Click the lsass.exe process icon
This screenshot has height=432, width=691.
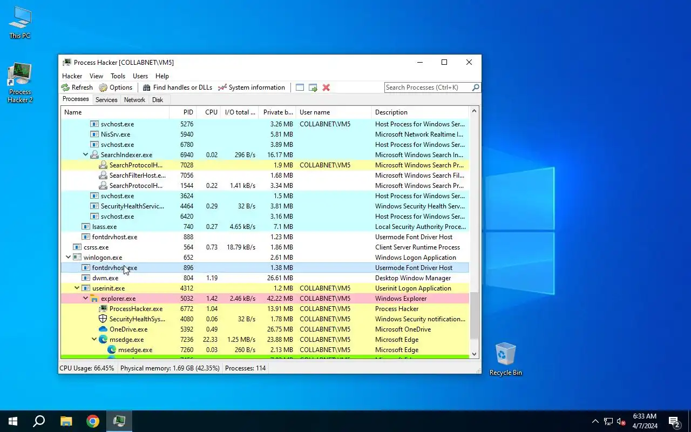coord(86,227)
